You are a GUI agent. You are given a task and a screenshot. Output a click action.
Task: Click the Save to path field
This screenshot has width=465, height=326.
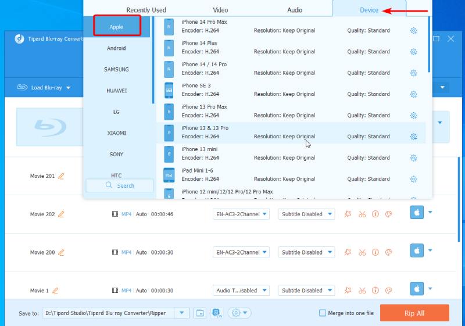(x=109, y=313)
